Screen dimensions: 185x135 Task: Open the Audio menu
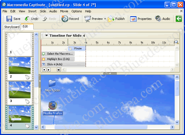(53, 11)
